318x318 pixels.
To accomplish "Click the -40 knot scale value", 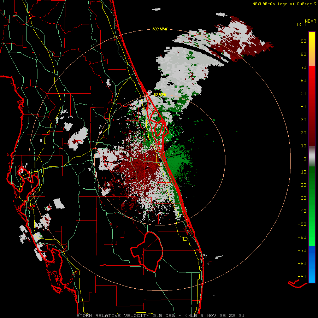I will pyautogui.click(x=302, y=211).
